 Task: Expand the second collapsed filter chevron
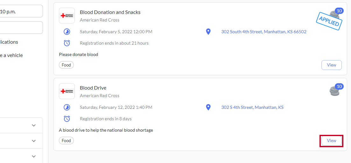point(34,141)
